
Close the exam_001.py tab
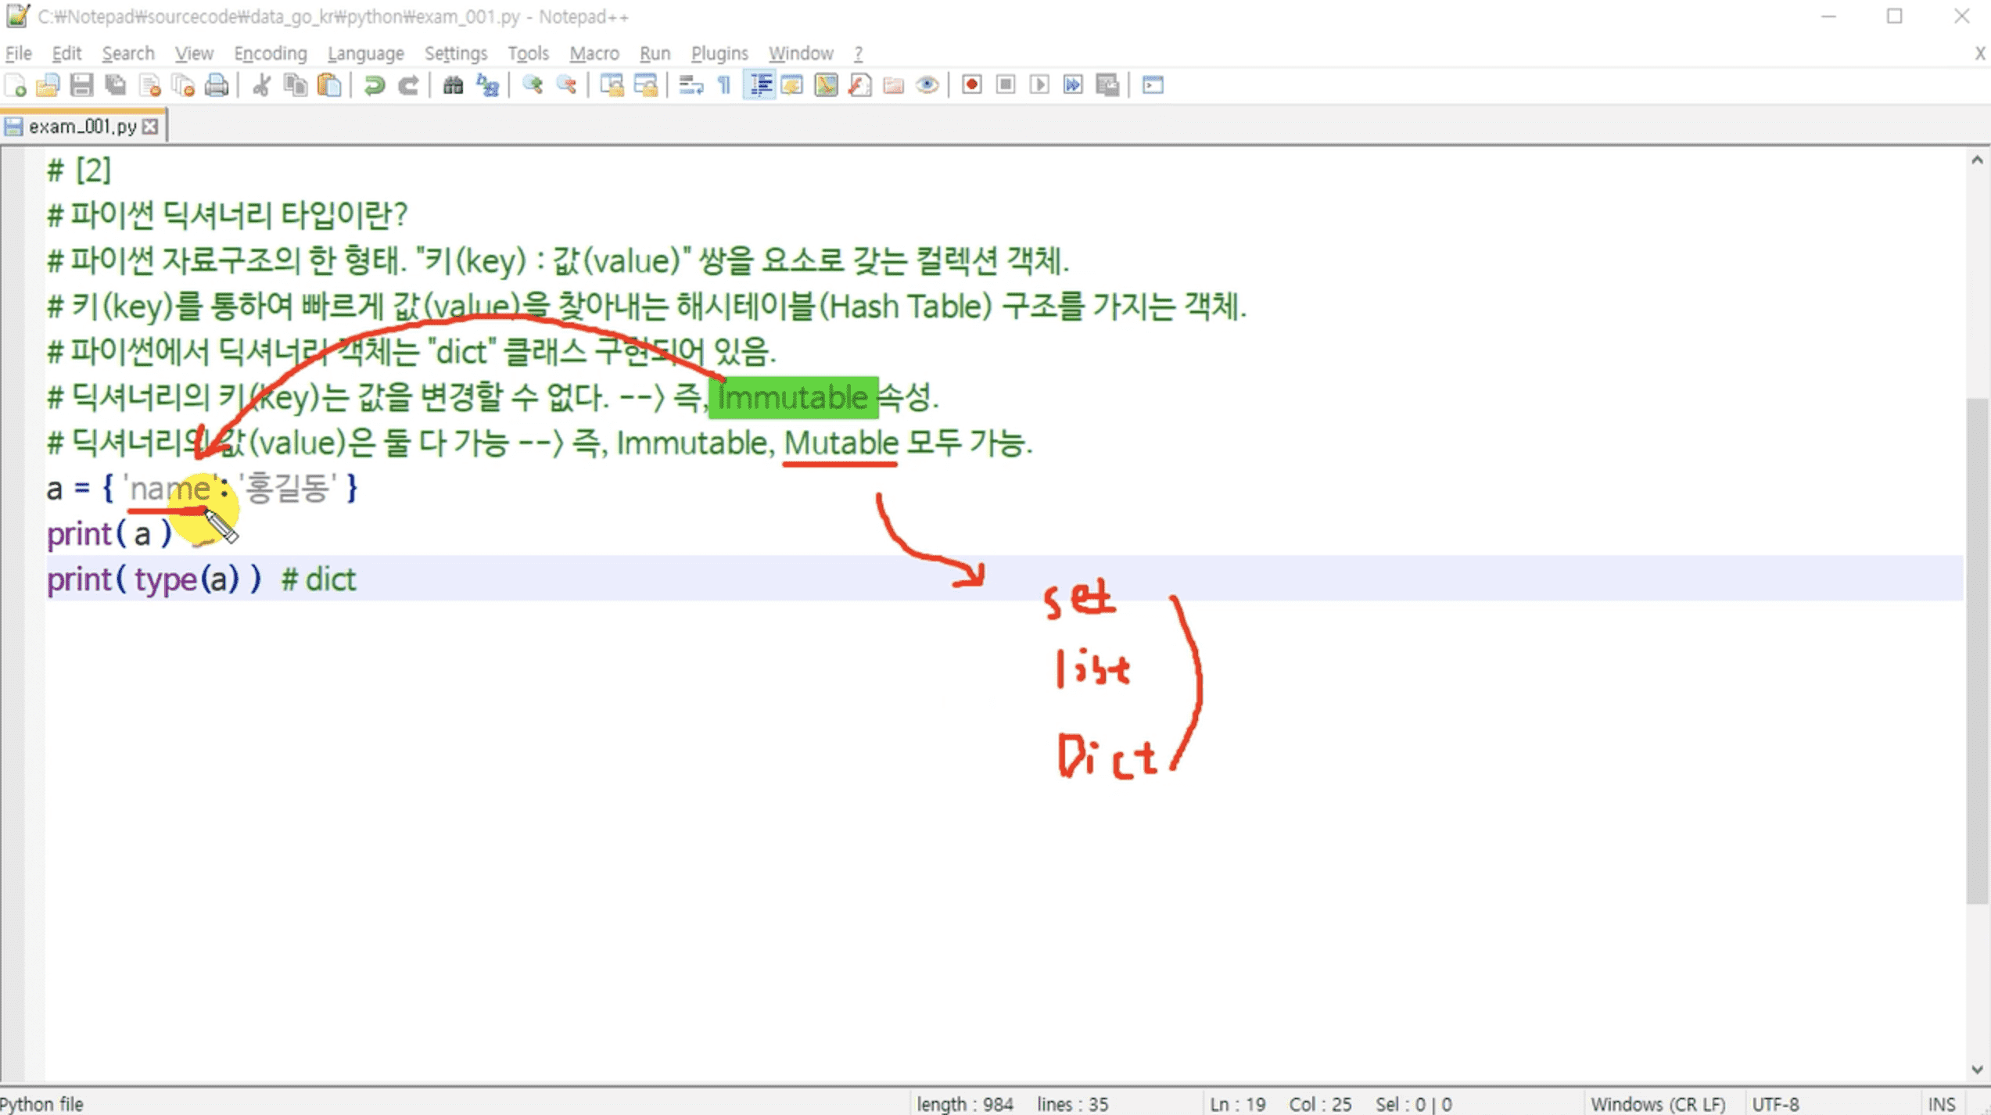point(150,127)
